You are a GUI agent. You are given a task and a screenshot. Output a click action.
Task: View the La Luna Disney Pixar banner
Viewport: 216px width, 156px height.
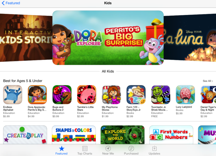click(190, 37)
